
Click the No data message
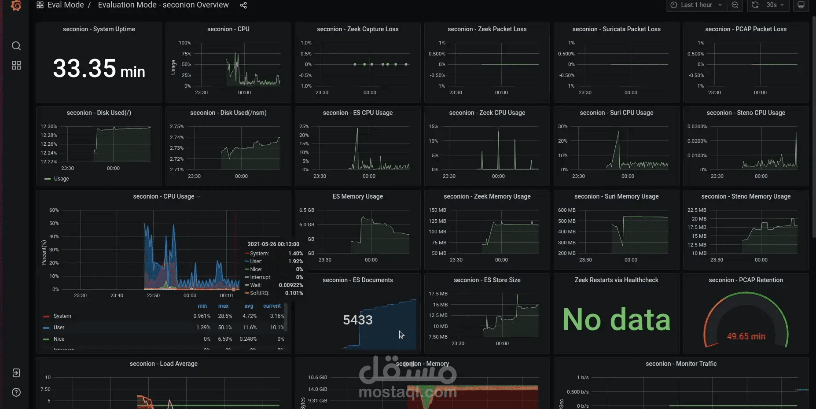617,320
